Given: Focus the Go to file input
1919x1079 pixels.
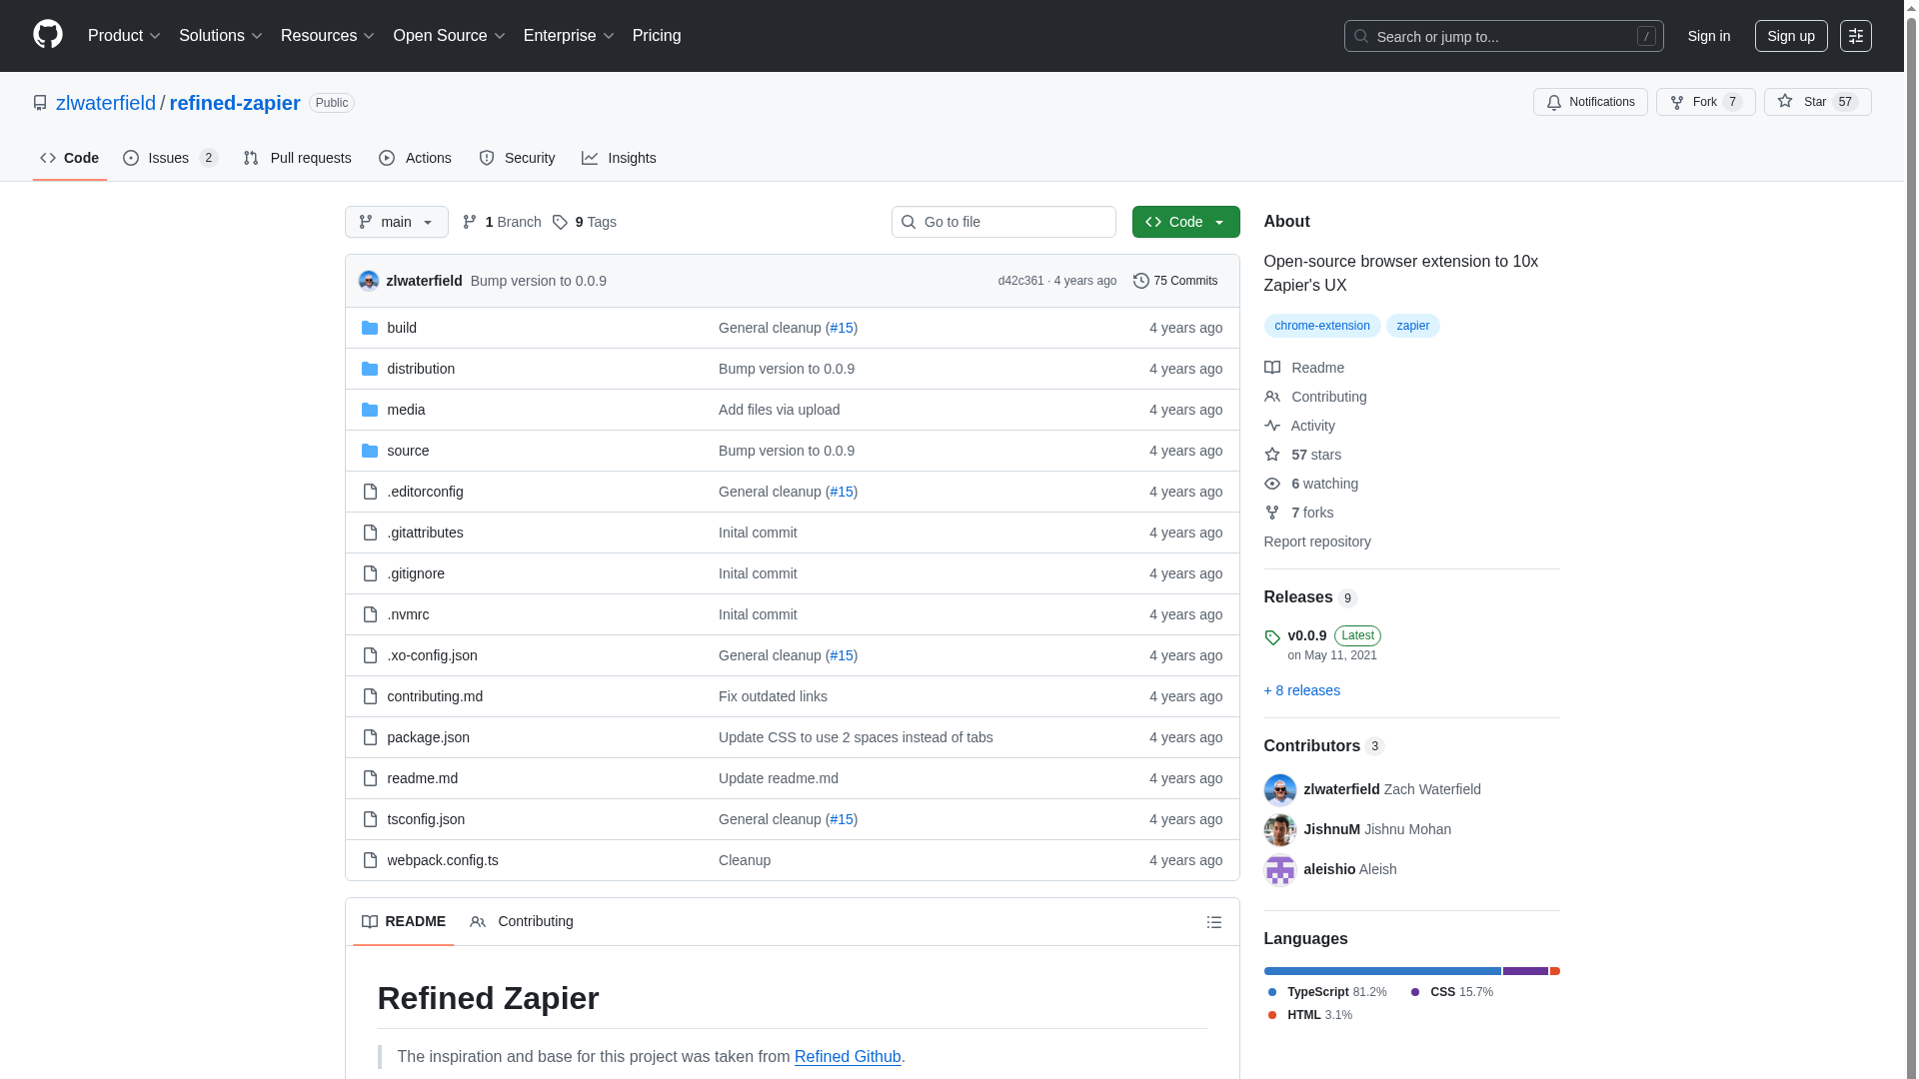Looking at the screenshot, I should pyautogui.click(x=1003, y=222).
